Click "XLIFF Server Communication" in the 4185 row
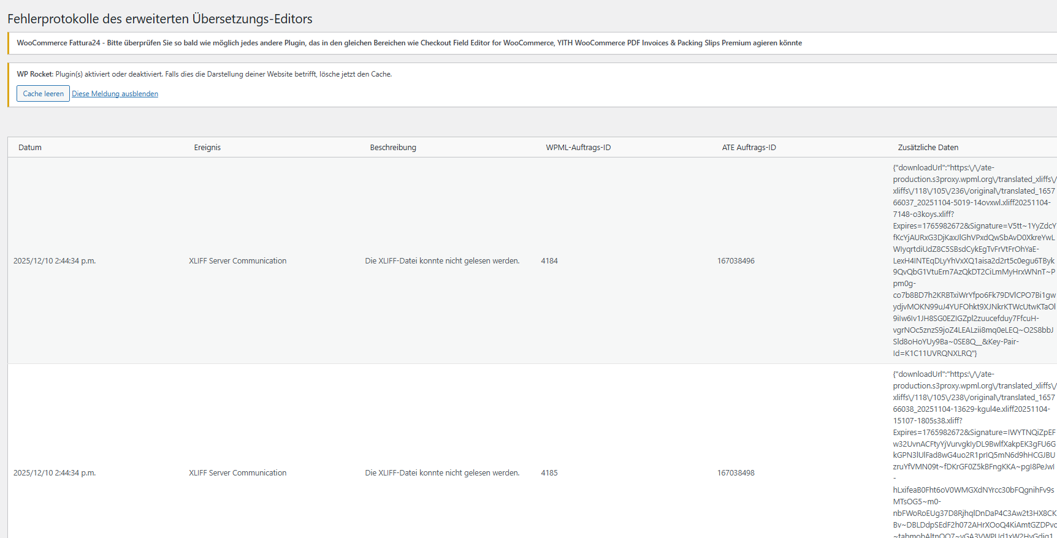1057x538 pixels. [237, 473]
